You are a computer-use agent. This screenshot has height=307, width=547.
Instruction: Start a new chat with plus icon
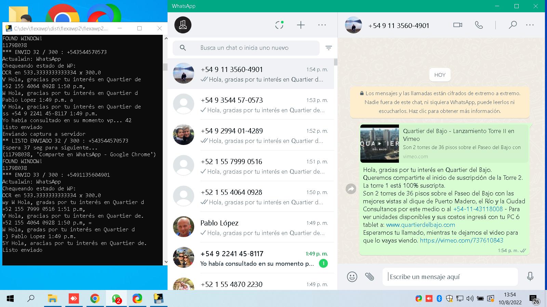301,25
